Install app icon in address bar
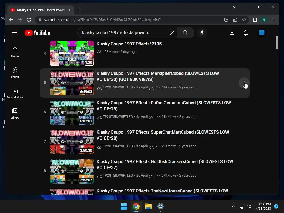Image resolution: width=284 pixels, height=213 pixels. (x=226, y=20)
